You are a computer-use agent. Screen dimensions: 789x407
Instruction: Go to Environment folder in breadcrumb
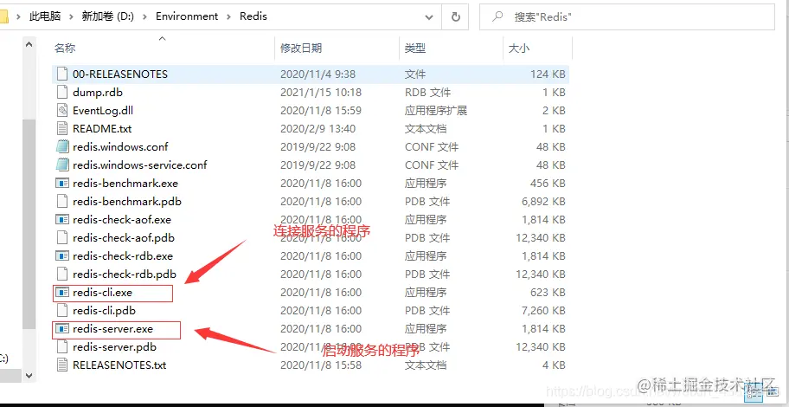187,16
